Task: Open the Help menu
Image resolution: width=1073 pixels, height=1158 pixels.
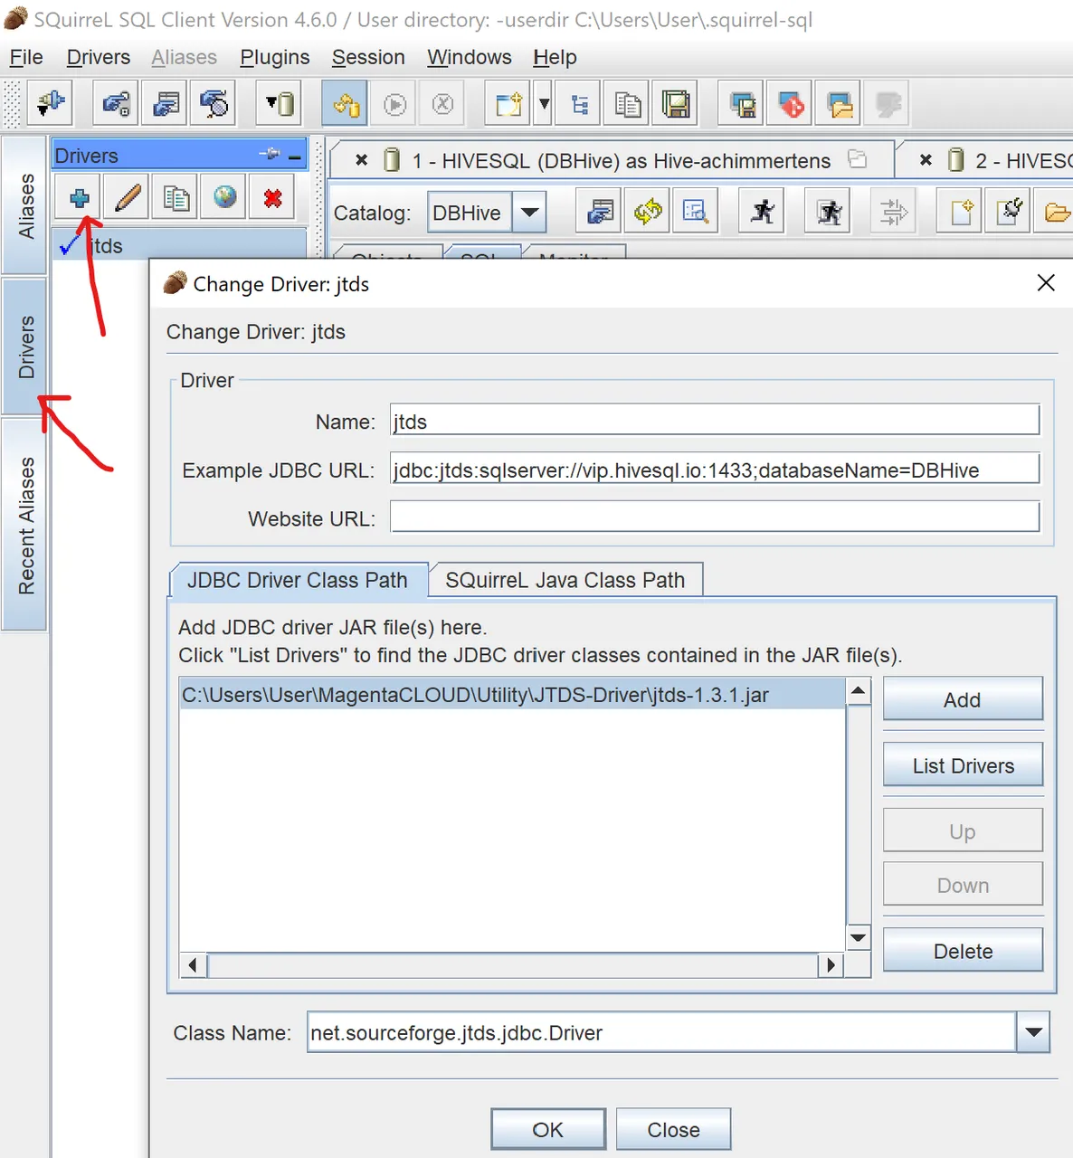Action: click(555, 57)
